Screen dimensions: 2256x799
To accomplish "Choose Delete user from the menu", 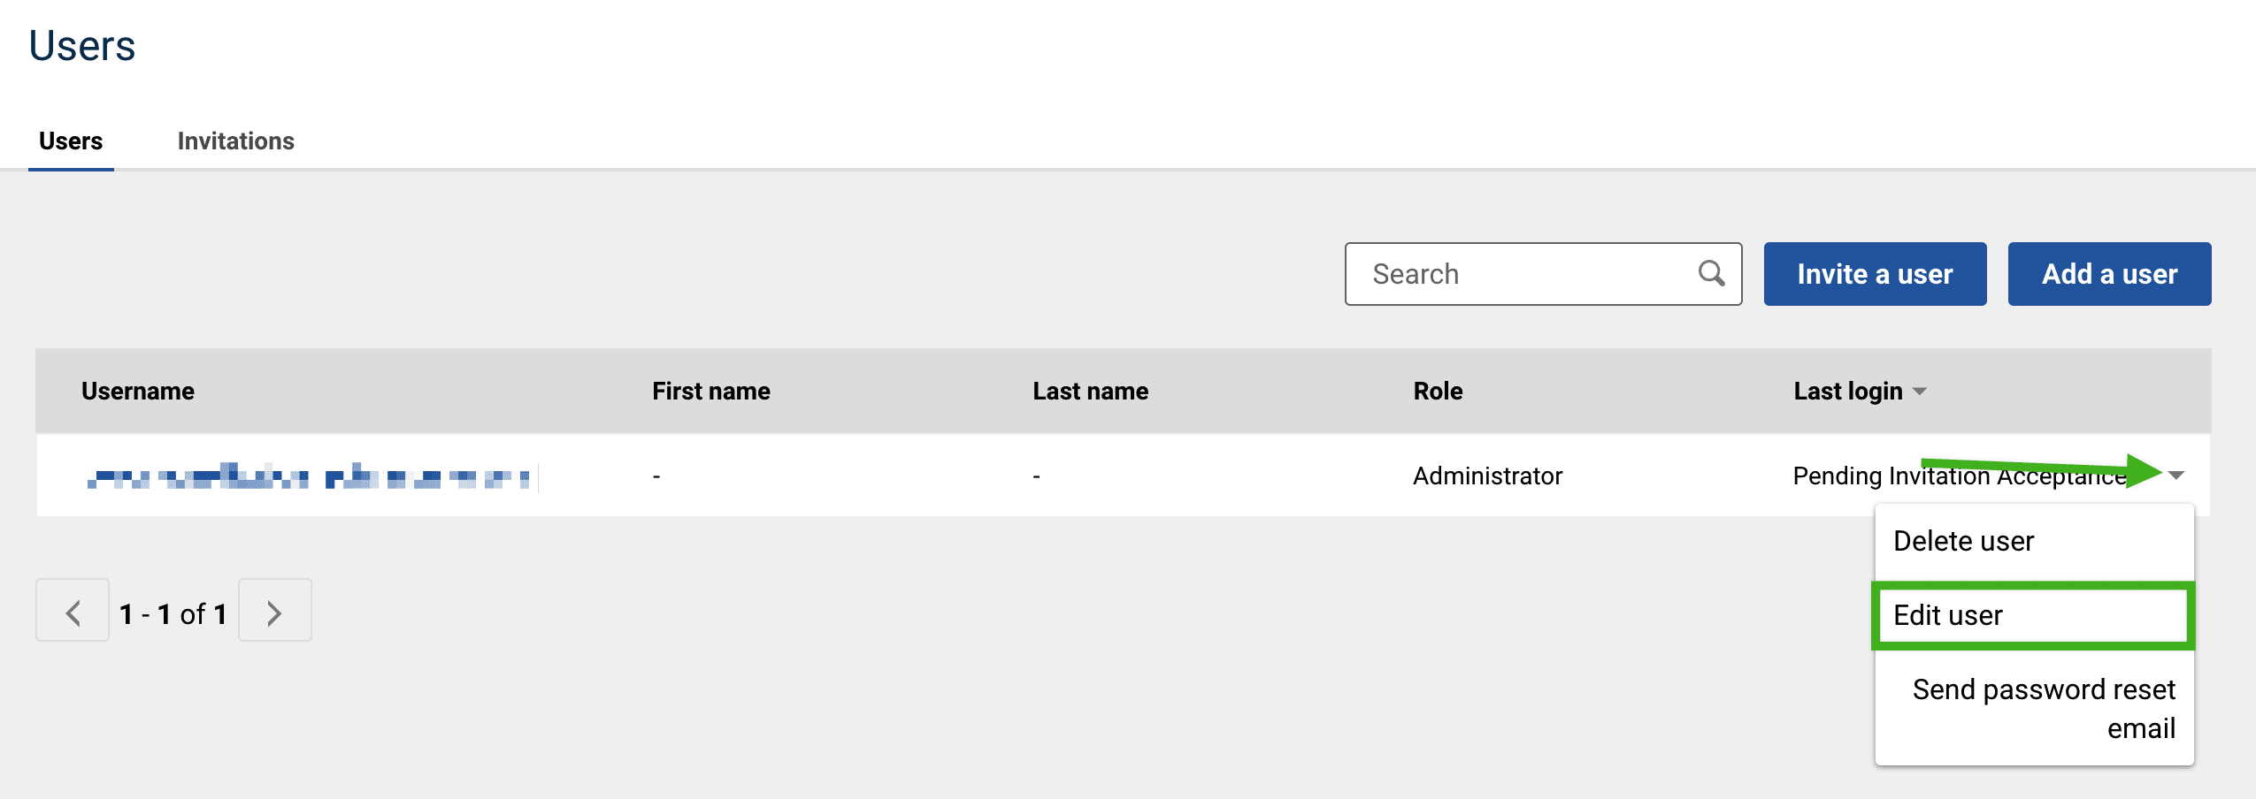I will pyautogui.click(x=1963, y=541).
